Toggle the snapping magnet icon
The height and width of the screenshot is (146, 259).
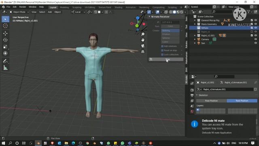point(96,12)
